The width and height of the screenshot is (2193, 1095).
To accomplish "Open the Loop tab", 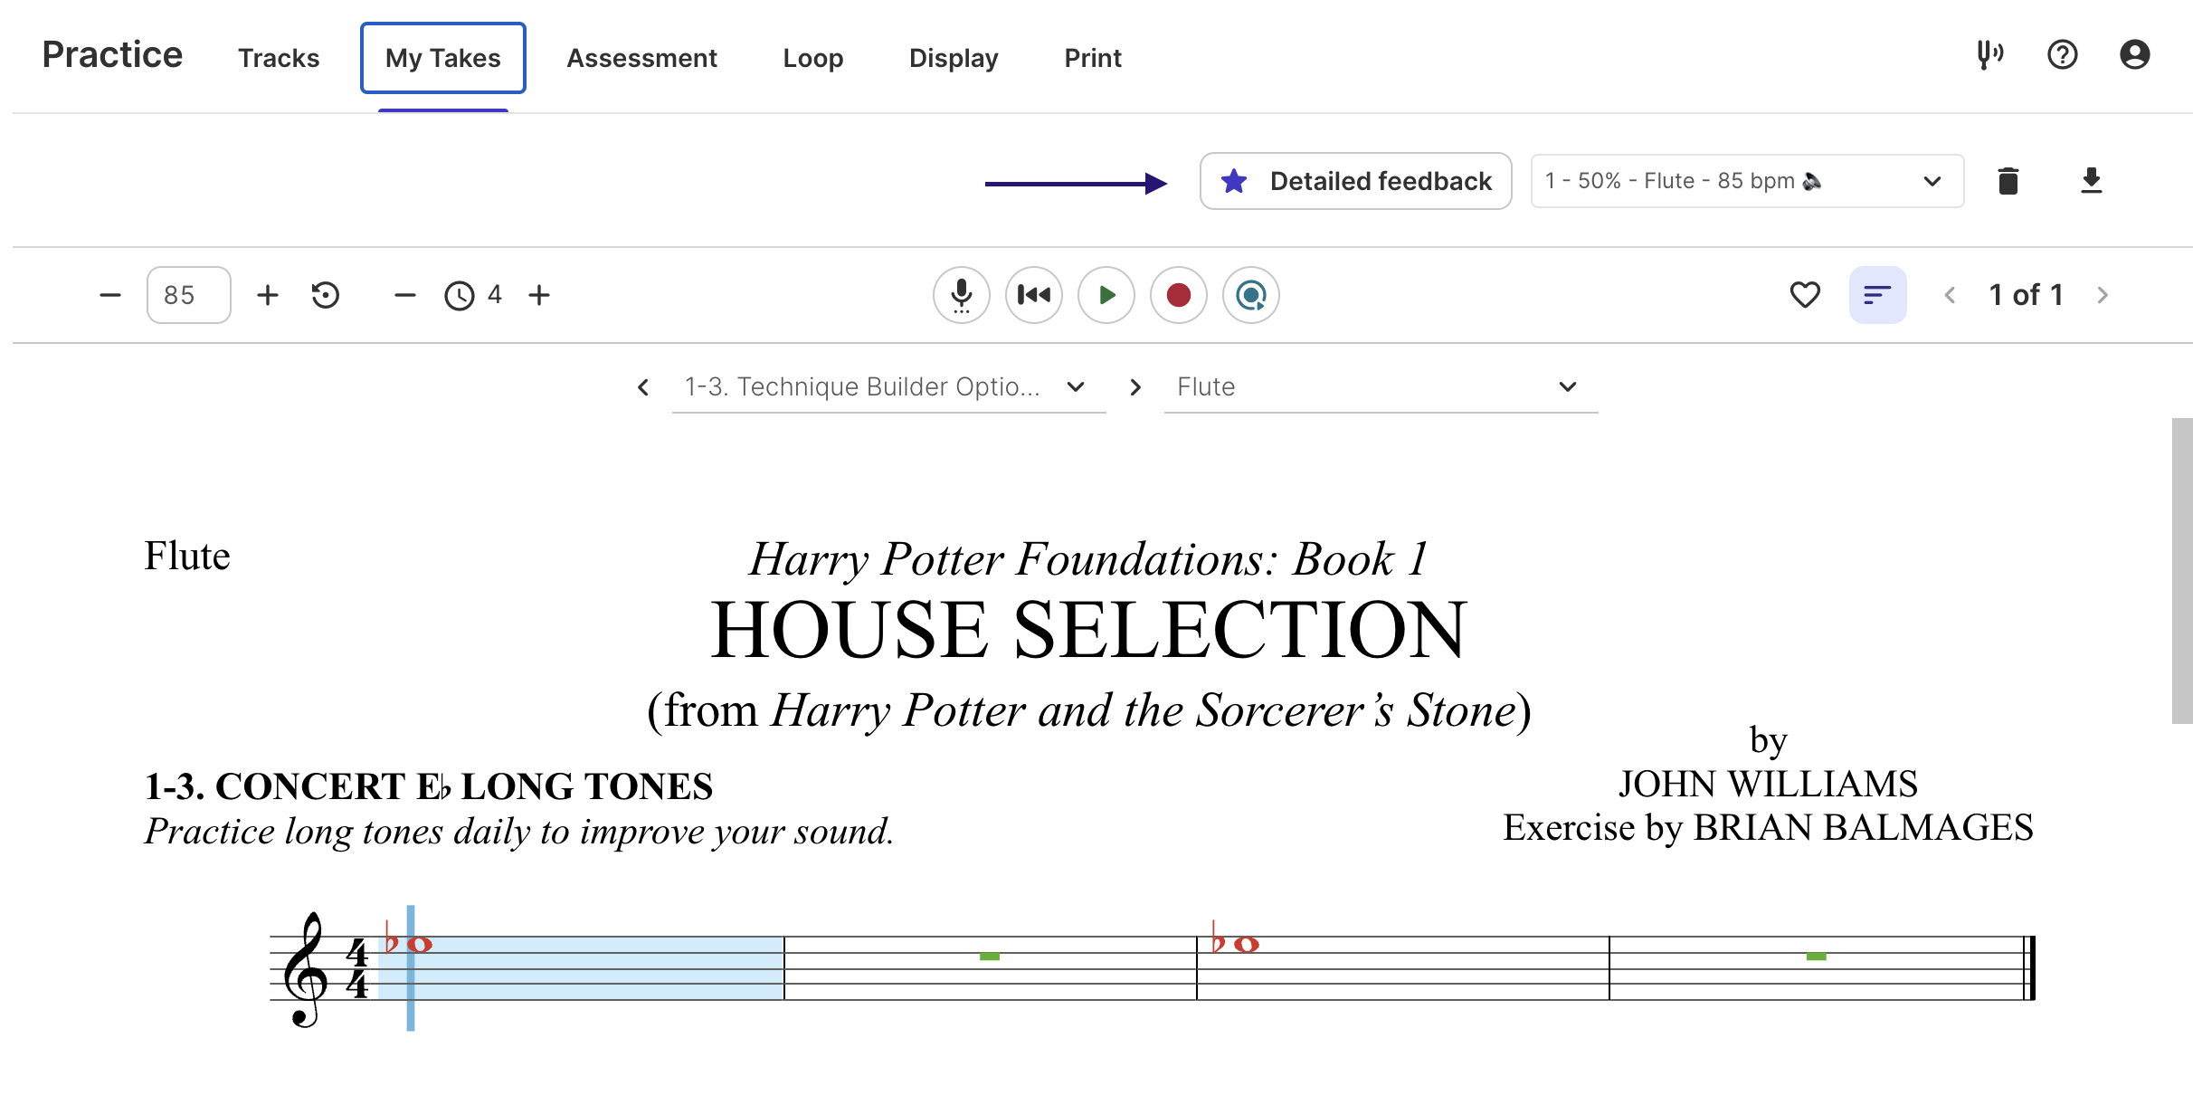I will (812, 58).
